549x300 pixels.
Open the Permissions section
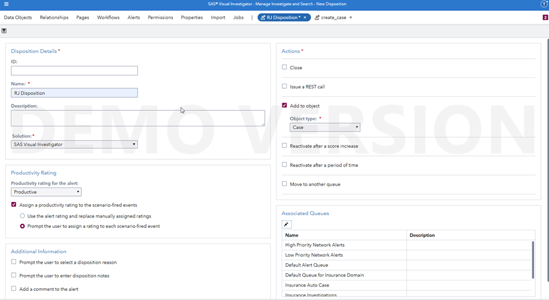click(160, 17)
